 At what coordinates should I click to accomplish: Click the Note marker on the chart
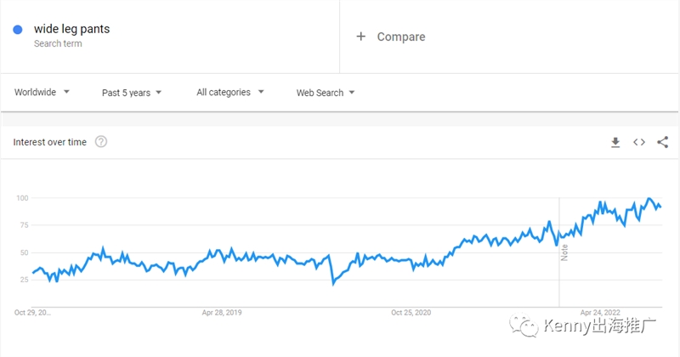pyautogui.click(x=564, y=252)
